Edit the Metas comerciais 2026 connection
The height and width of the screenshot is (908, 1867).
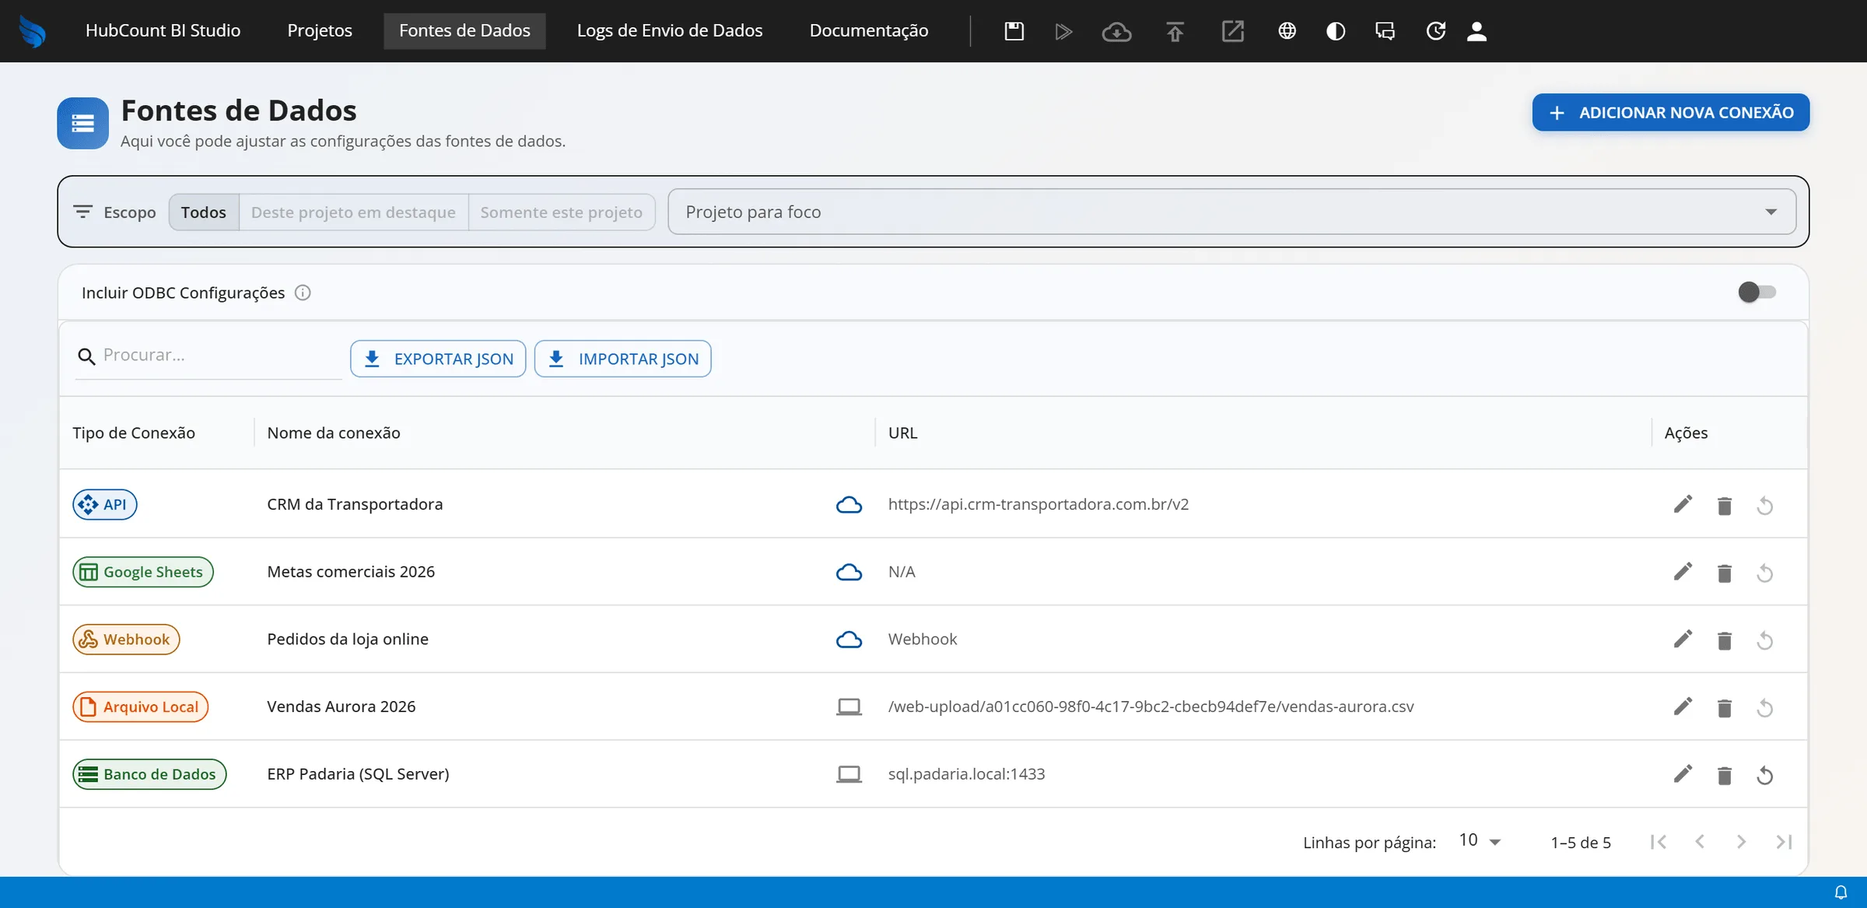1683,572
